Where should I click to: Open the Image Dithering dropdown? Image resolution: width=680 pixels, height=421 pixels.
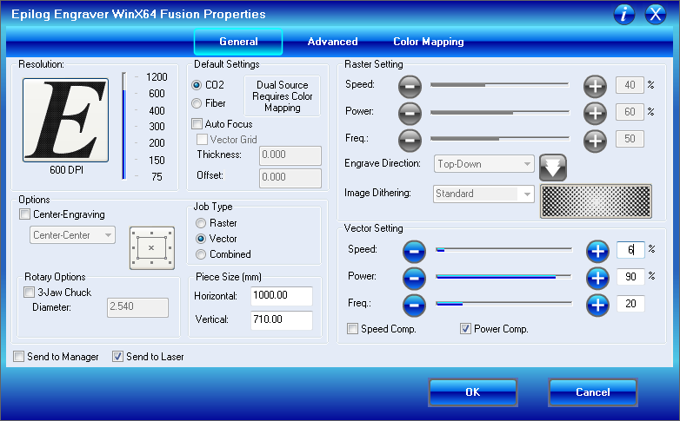[x=483, y=194]
